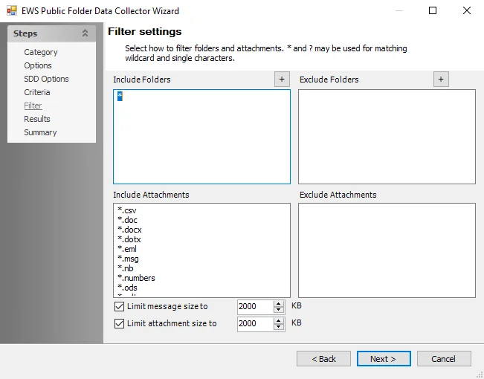Click the Back button

click(x=323, y=359)
